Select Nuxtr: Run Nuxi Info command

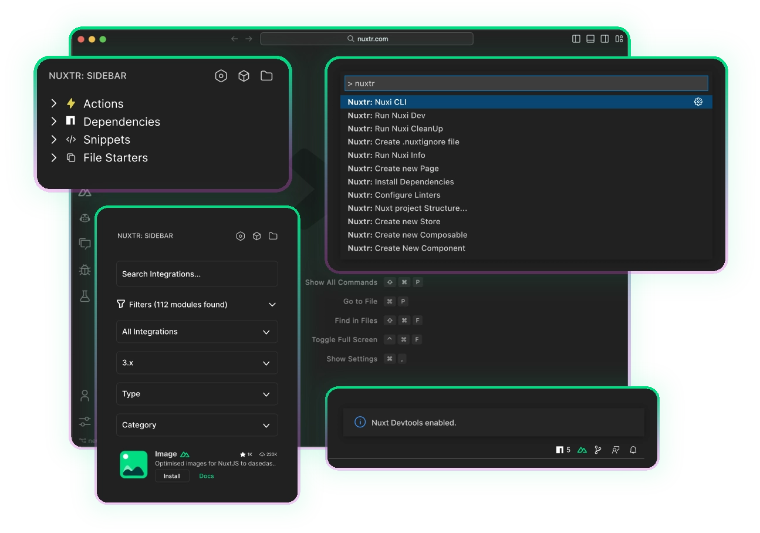click(526, 155)
